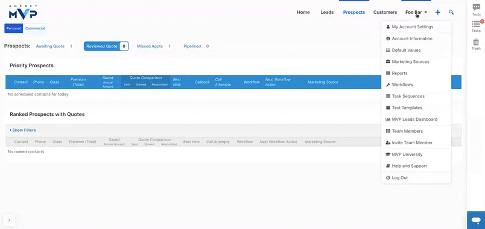Click the Agency MVP logo
The height and width of the screenshot is (229, 485).
click(x=23, y=13)
